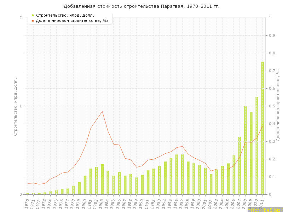
Task: Click the 2011 year label on the x-axis
Action: [262, 204]
